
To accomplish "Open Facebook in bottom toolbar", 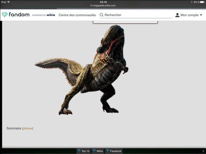I will click(114, 151).
